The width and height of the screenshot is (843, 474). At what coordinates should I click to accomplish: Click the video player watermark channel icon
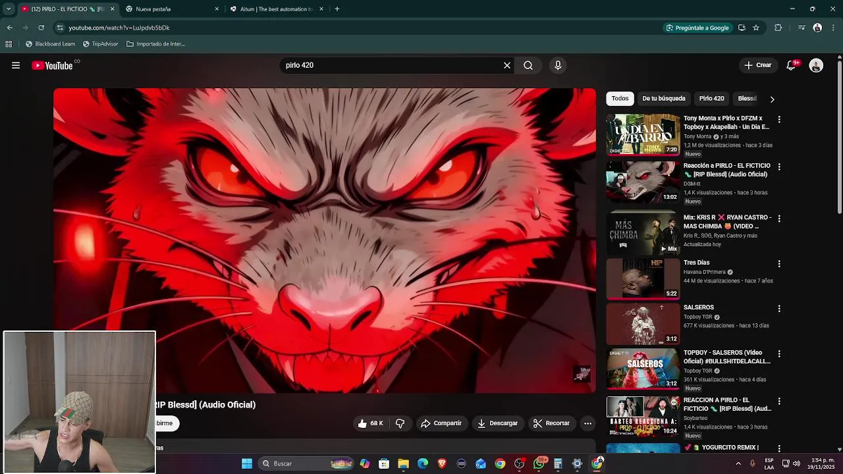coord(582,373)
